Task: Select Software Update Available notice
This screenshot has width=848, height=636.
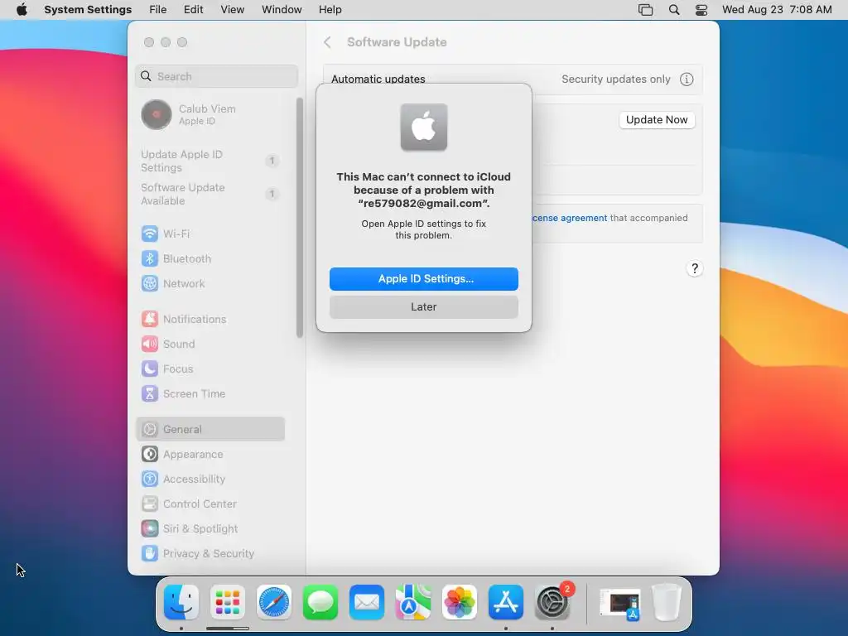Action: click(210, 194)
